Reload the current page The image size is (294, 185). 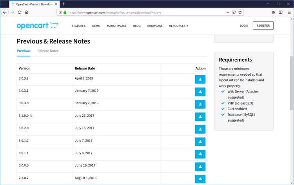coord(20,13)
